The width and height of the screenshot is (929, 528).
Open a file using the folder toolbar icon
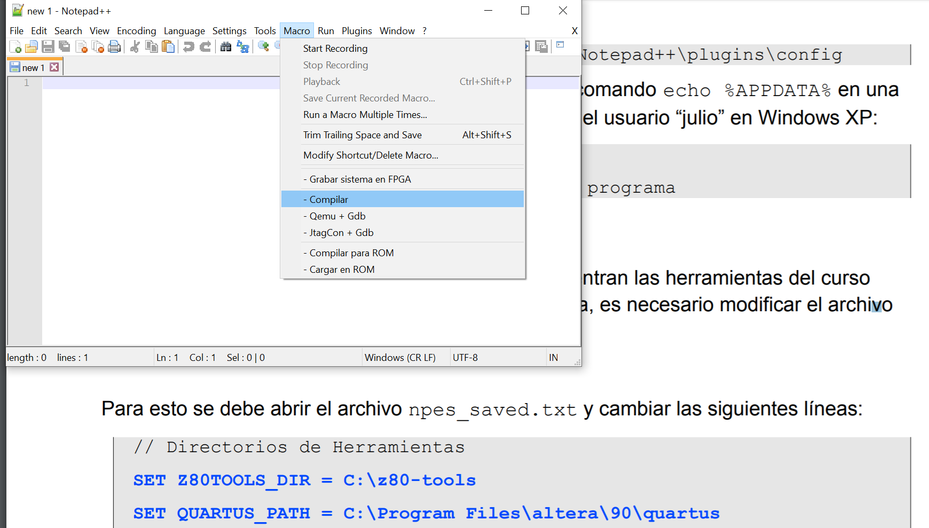pyautogui.click(x=32, y=47)
